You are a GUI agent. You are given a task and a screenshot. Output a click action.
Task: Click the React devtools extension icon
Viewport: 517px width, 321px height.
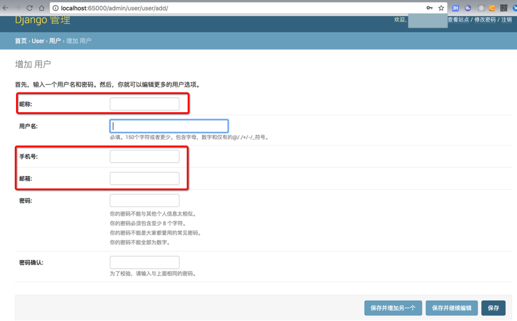(481, 8)
